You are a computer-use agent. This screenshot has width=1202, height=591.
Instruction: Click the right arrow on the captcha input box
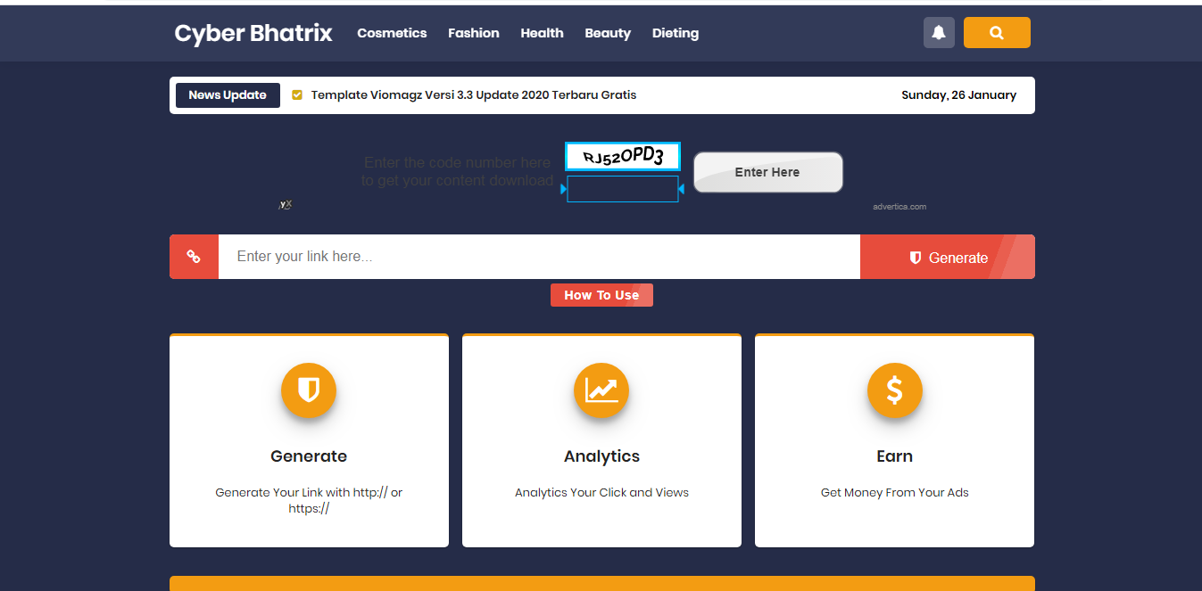point(682,189)
